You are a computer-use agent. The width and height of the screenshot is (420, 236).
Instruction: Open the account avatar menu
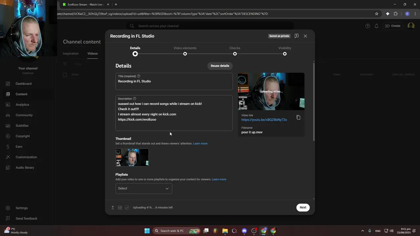coord(411,26)
